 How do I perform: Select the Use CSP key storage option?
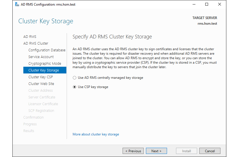[91, 87]
